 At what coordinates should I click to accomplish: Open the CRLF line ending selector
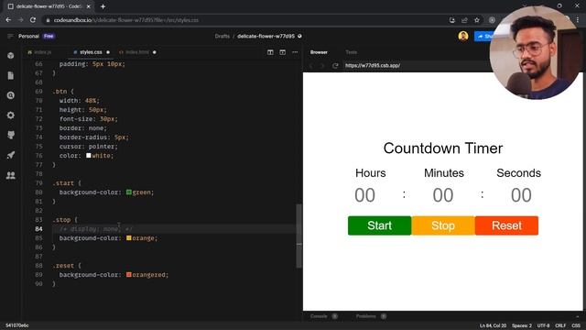pyautogui.click(x=560, y=325)
